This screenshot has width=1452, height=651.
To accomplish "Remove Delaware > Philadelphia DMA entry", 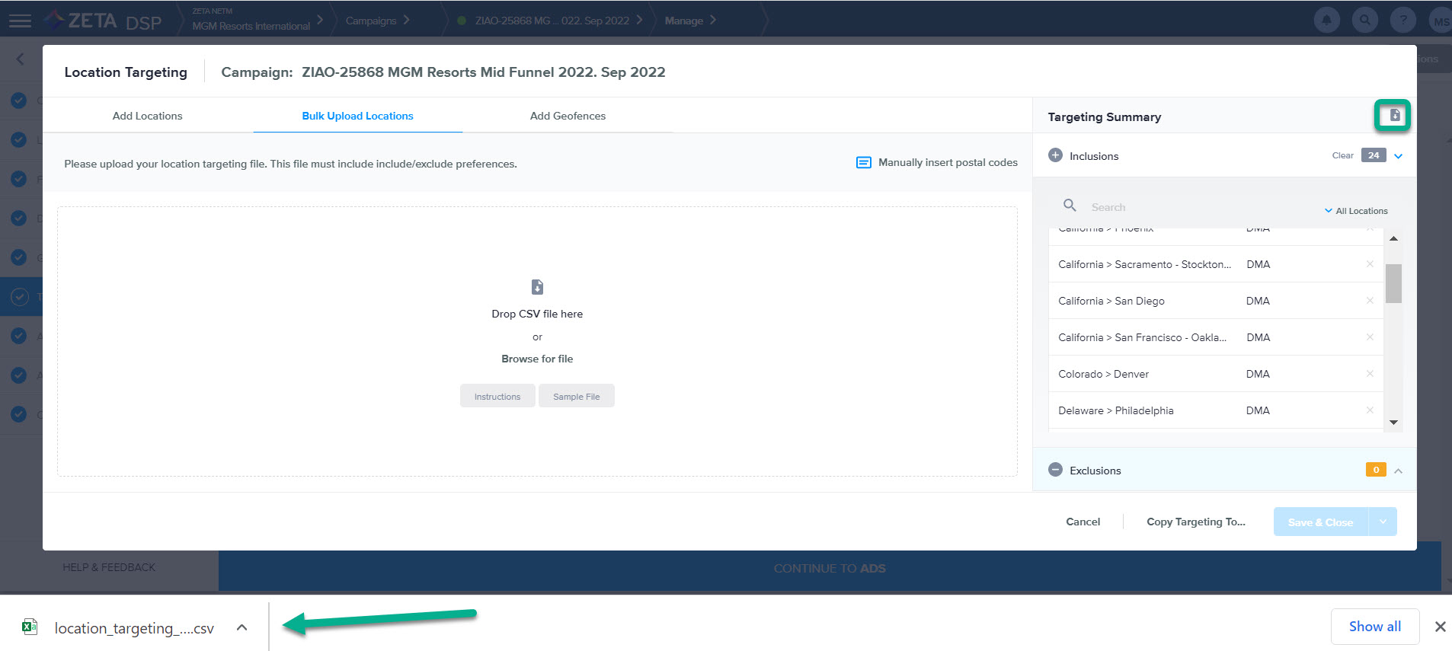I will click(1369, 410).
